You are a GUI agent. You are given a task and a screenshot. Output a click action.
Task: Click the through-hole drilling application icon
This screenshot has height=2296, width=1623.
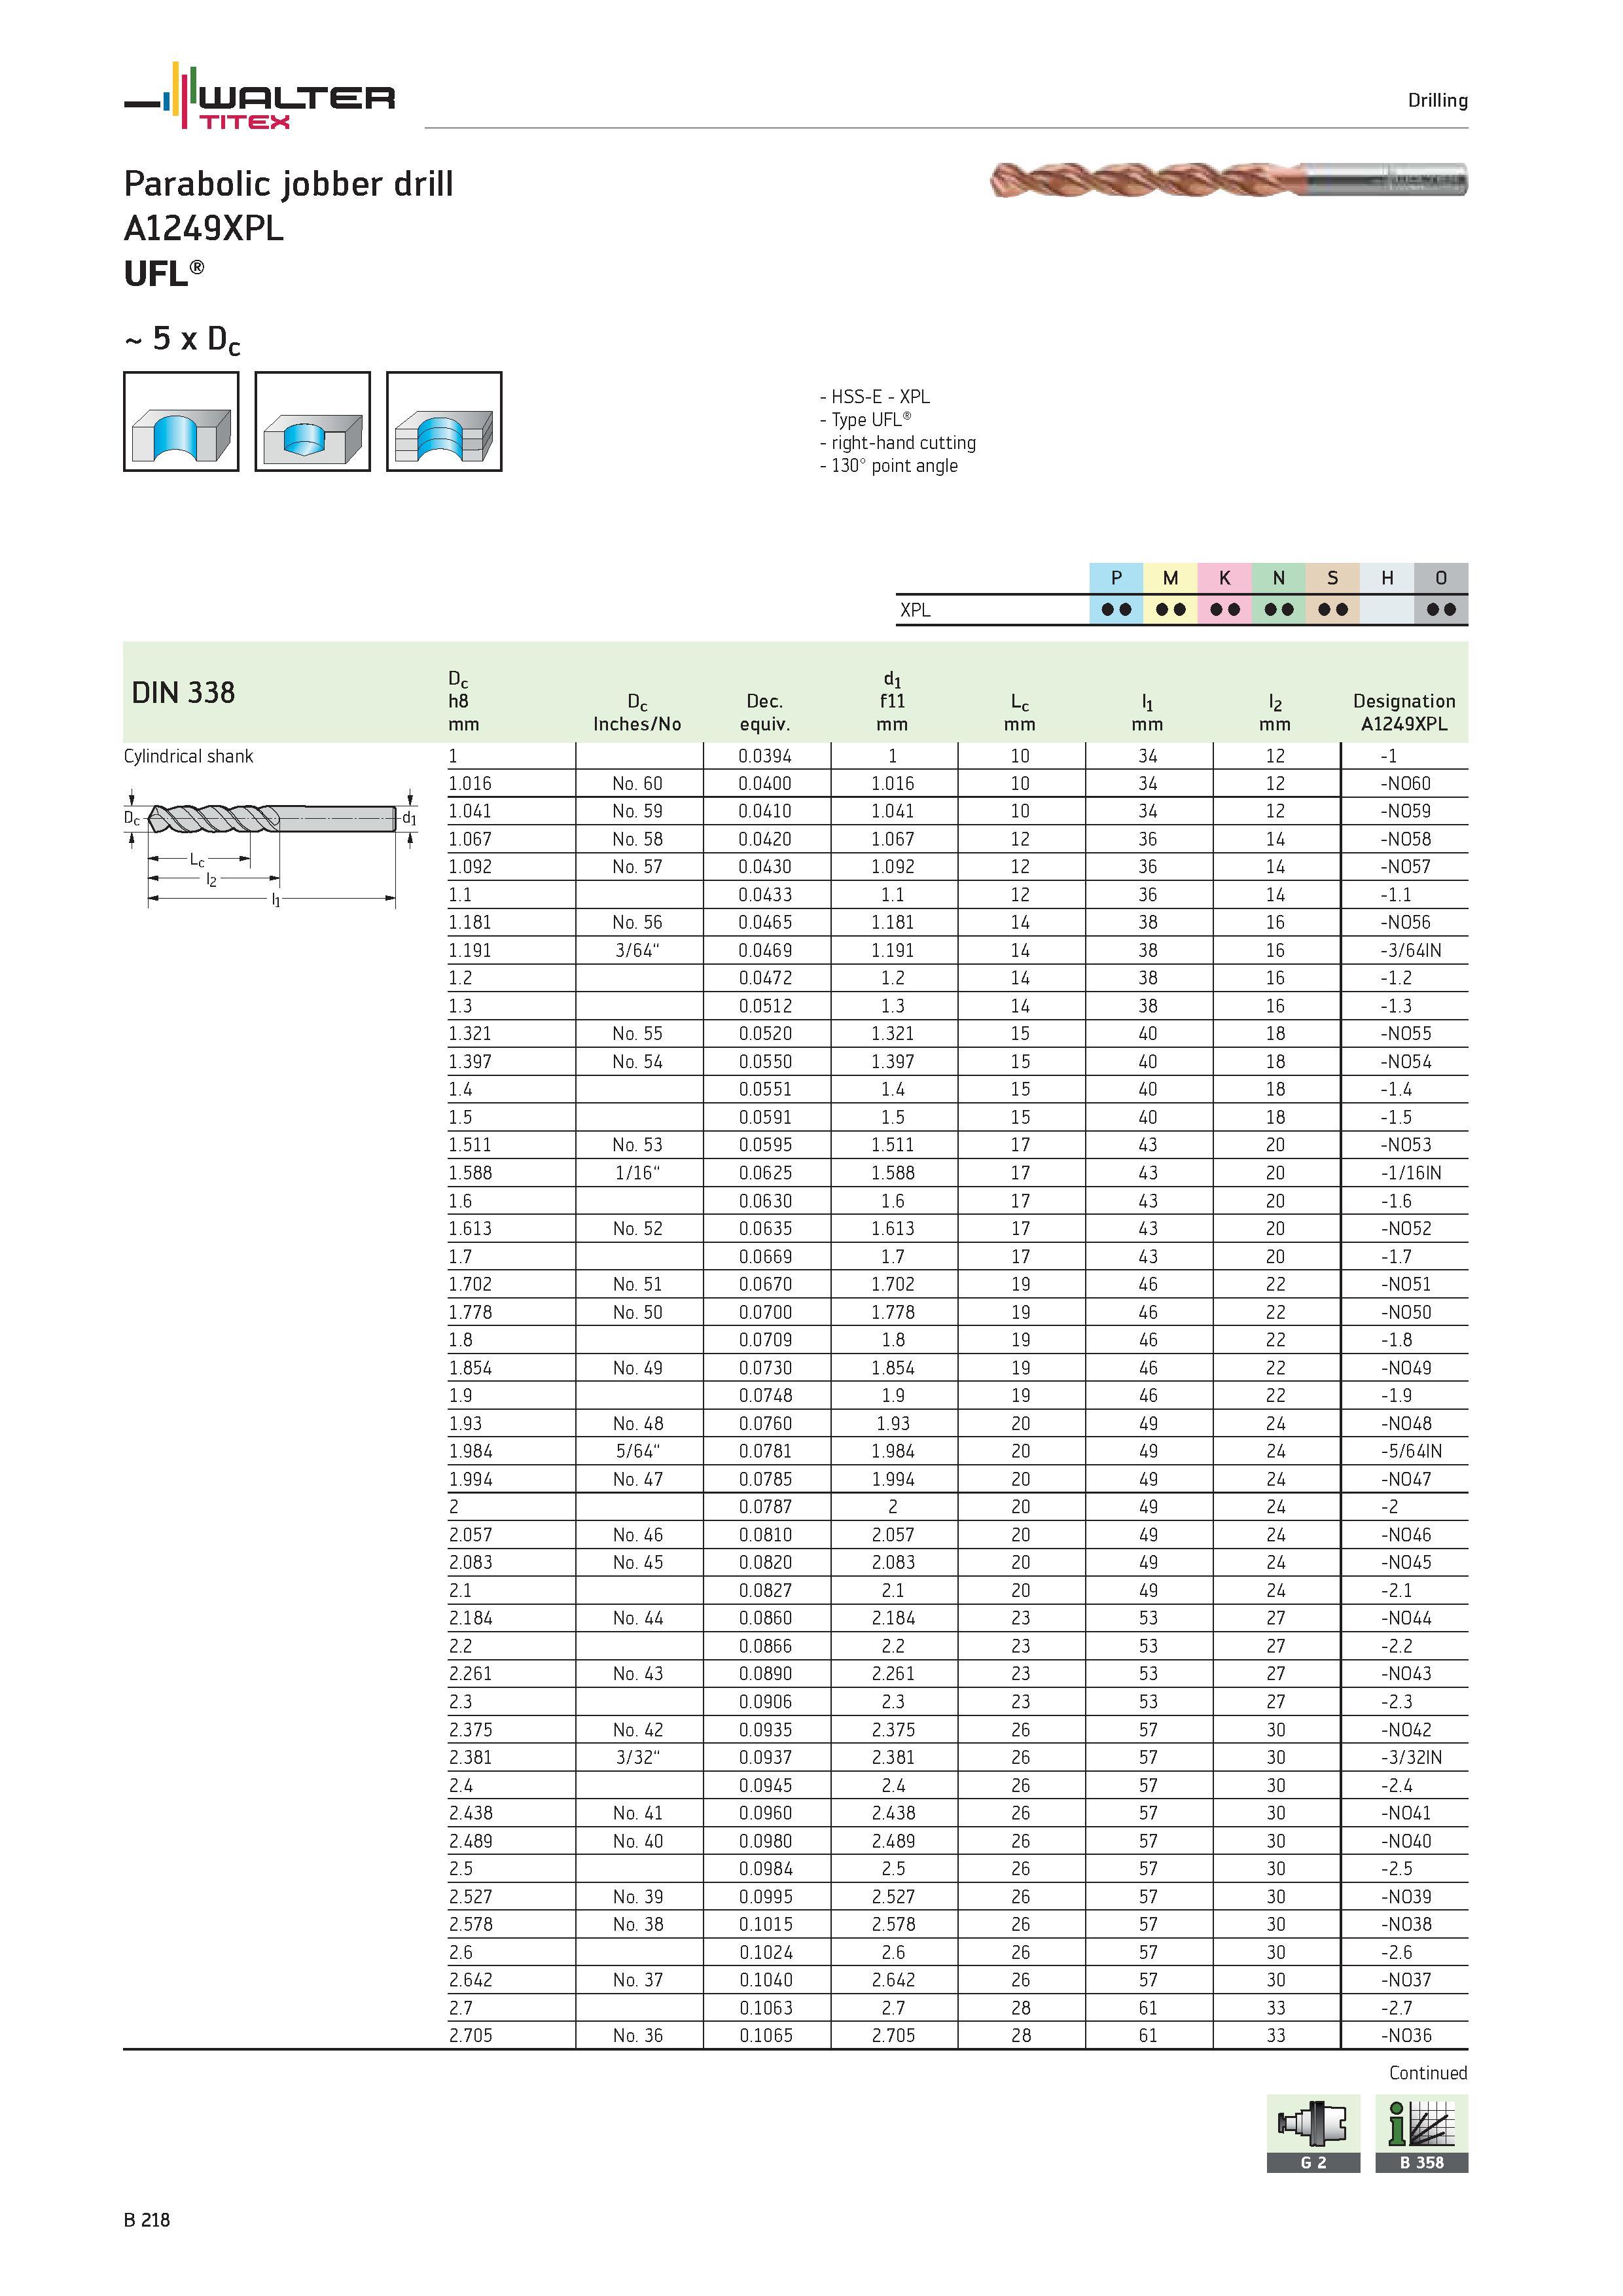click(x=181, y=421)
